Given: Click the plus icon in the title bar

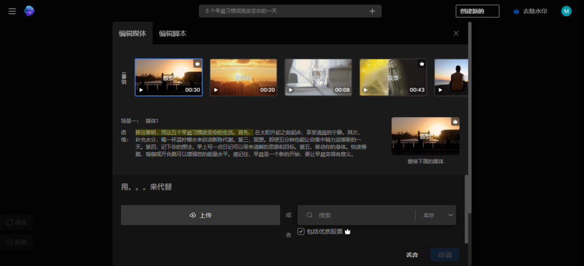Looking at the screenshot, I should tap(372, 11).
